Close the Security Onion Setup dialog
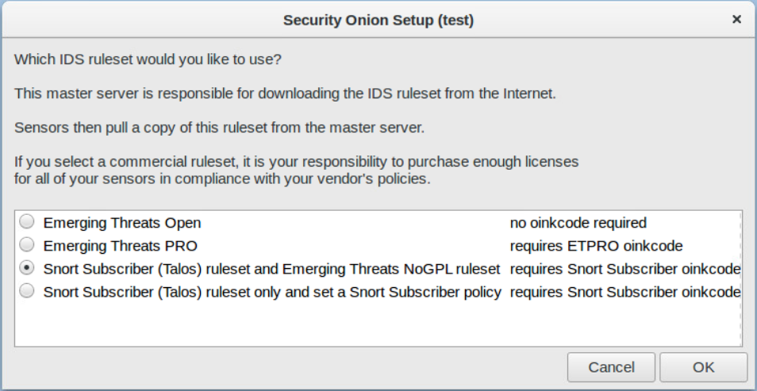Screen dimensions: 757x391 [736, 20]
